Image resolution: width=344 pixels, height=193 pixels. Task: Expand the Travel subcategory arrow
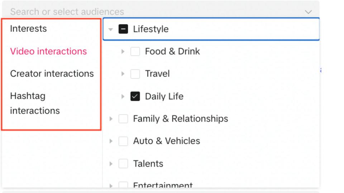tap(123, 74)
